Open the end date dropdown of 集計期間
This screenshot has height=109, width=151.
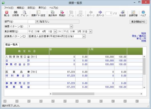tap(90, 31)
